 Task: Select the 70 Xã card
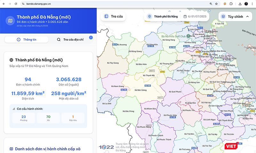(x=48, y=118)
